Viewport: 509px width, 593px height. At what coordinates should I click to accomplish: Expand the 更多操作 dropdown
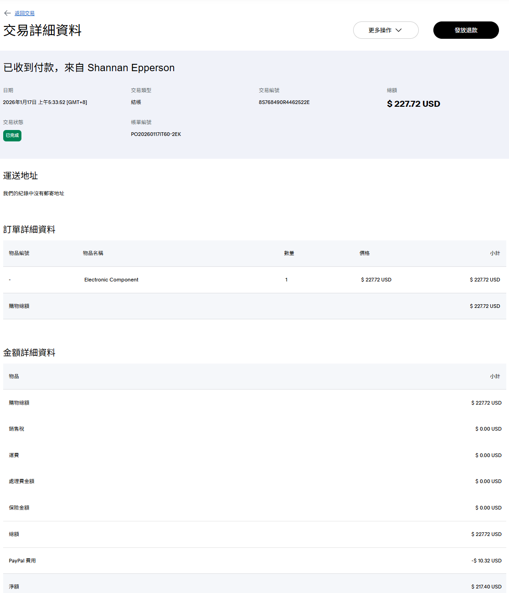[385, 30]
